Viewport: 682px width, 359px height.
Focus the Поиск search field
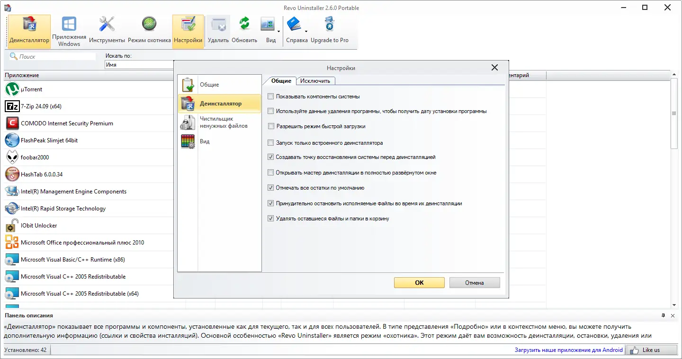(57, 56)
